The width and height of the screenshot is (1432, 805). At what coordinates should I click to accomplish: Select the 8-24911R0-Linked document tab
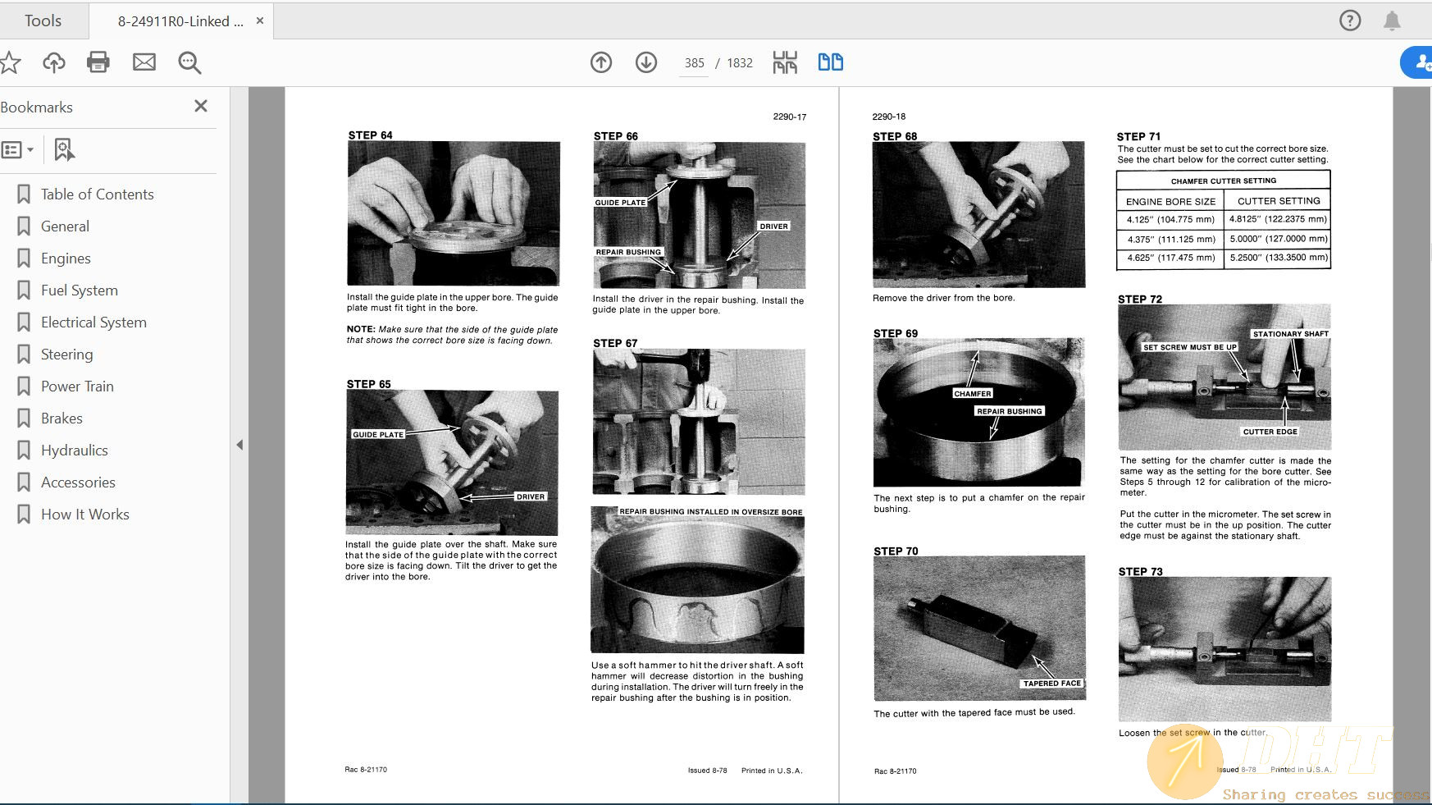click(180, 21)
